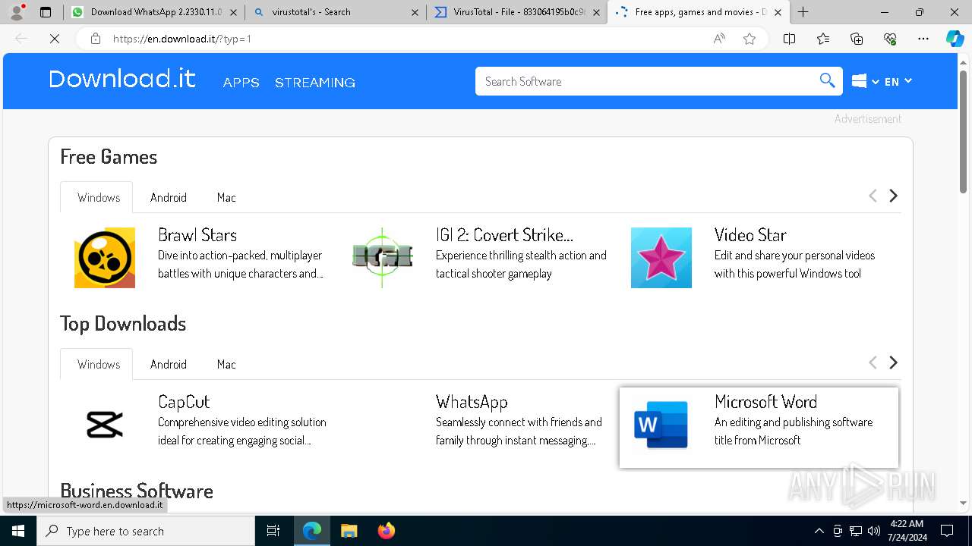Open the Brawl Stars game icon
972x546 pixels.
click(x=105, y=258)
